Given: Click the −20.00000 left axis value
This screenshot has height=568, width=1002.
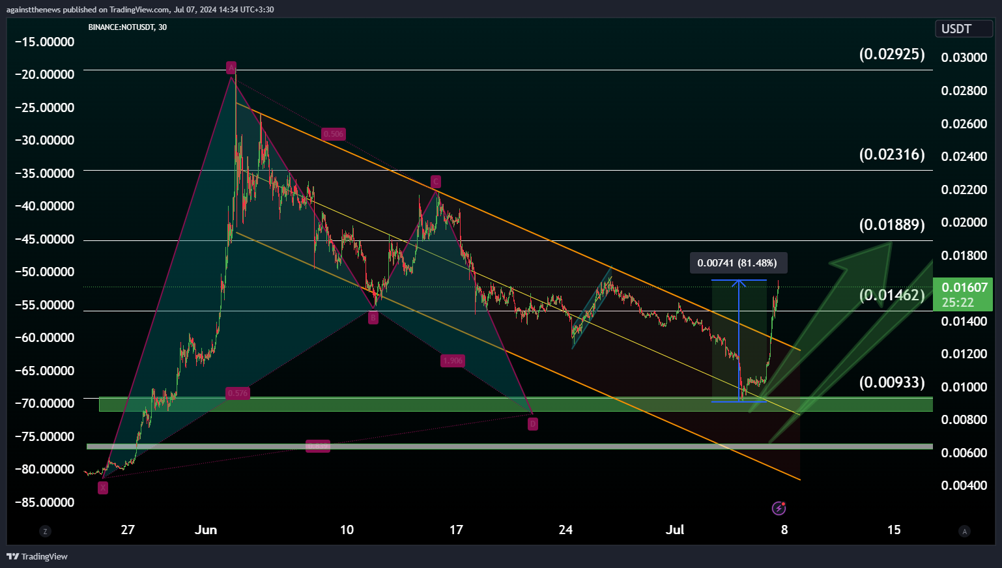Looking at the screenshot, I should pos(44,74).
